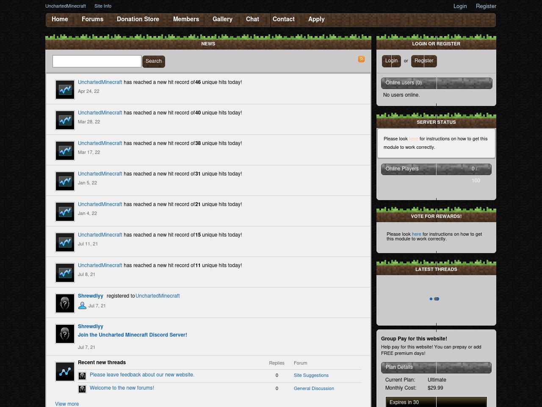Open the Gallery menu item

point(222,19)
